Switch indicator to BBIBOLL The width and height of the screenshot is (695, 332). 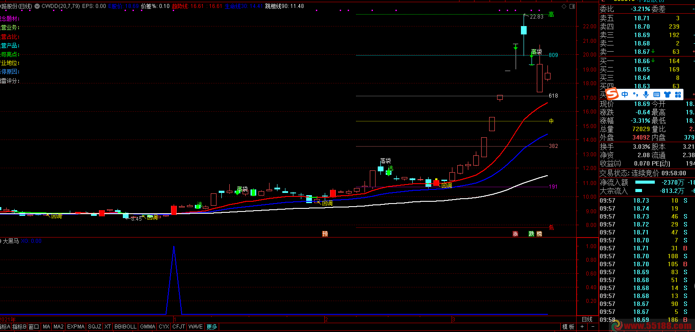coord(125,327)
